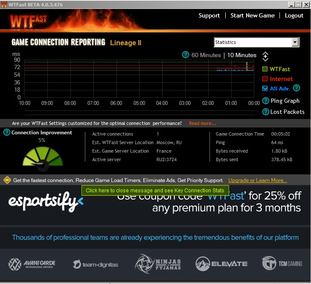
Task: Select the Ping Graph label
Action: click(285, 101)
